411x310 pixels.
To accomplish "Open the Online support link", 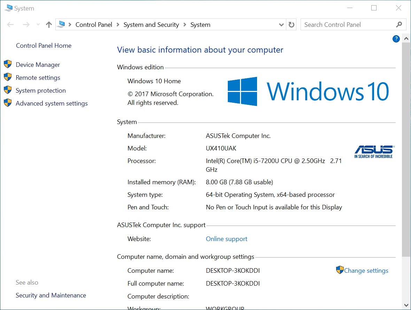I will pyautogui.click(x=226, y=239).
